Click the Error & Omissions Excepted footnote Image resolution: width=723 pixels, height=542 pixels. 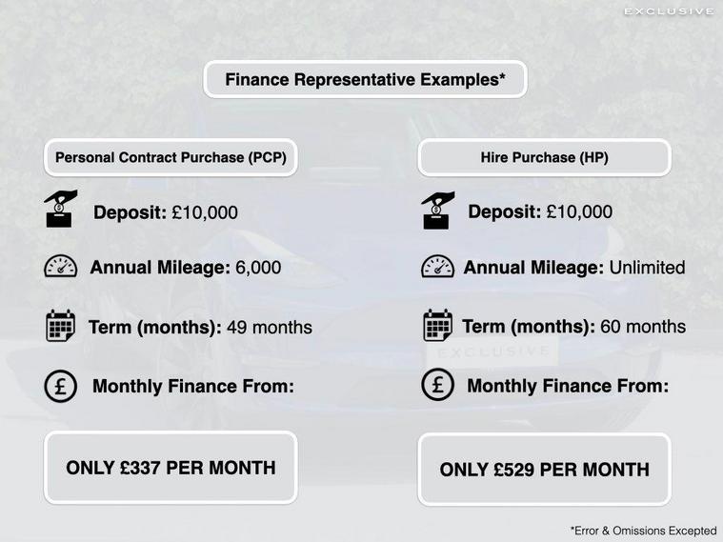[x=643, y=531]
